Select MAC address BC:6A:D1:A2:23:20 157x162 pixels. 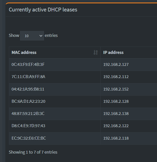point(28,101)
